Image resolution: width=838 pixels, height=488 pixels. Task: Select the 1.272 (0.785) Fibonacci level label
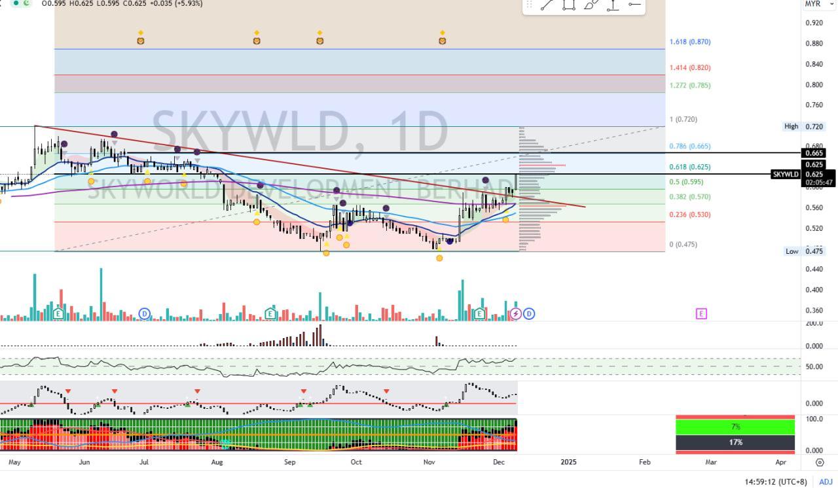click(x=690, y=85)
